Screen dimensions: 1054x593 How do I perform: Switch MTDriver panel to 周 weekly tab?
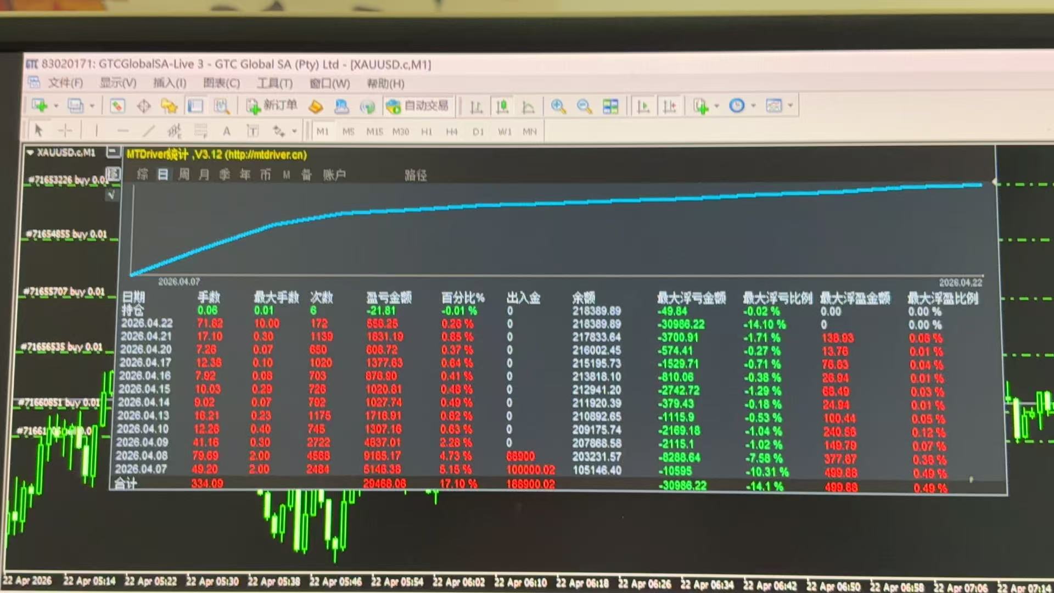(184, 175)
